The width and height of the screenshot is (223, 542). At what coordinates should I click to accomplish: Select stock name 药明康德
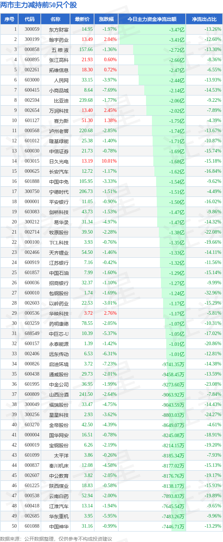tap(59, 323)
